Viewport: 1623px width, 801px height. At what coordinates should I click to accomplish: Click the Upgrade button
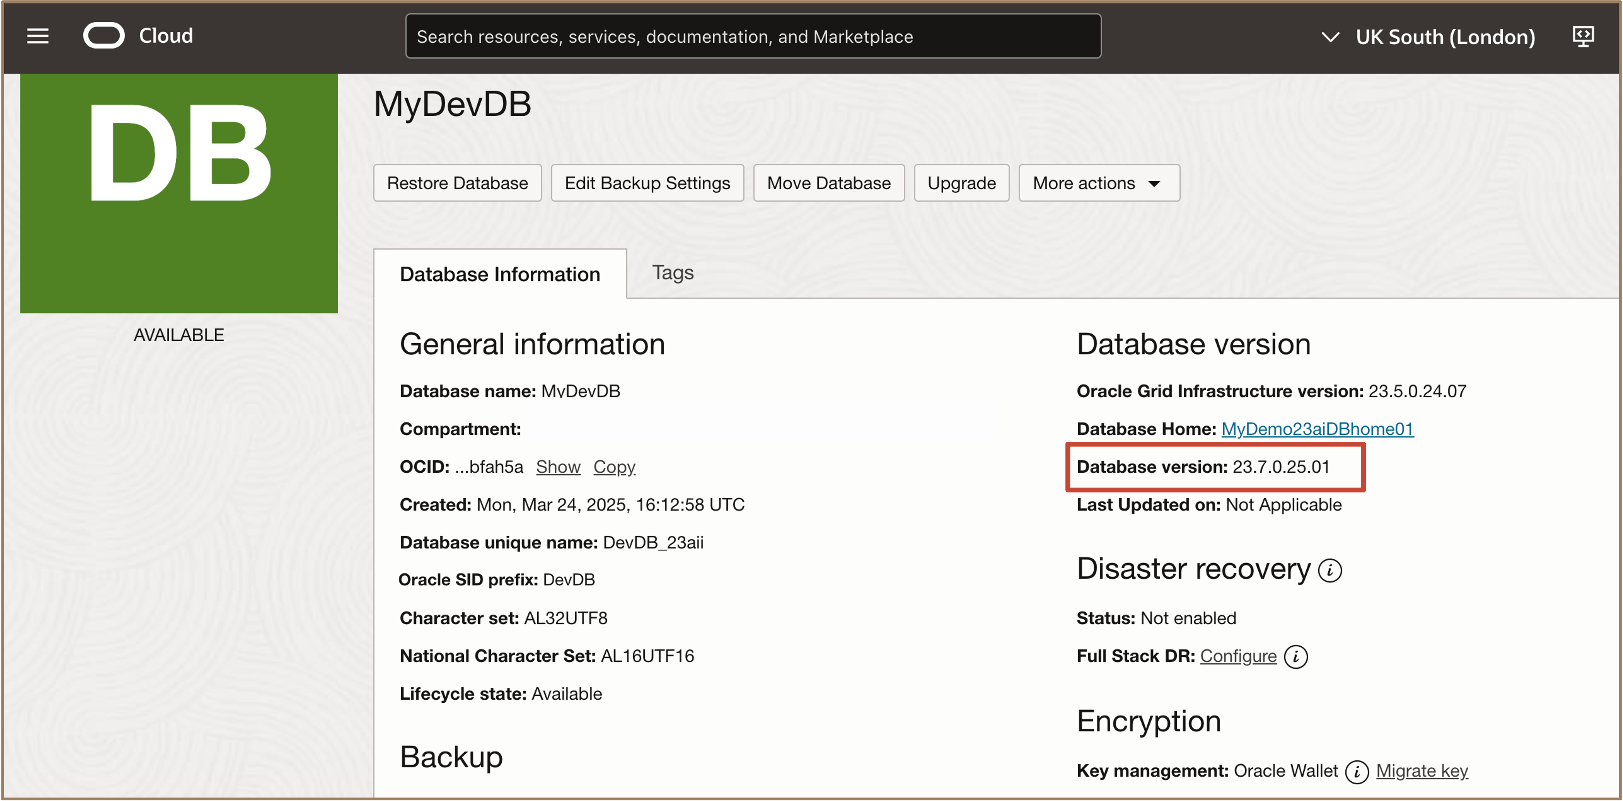click(961, 183)
